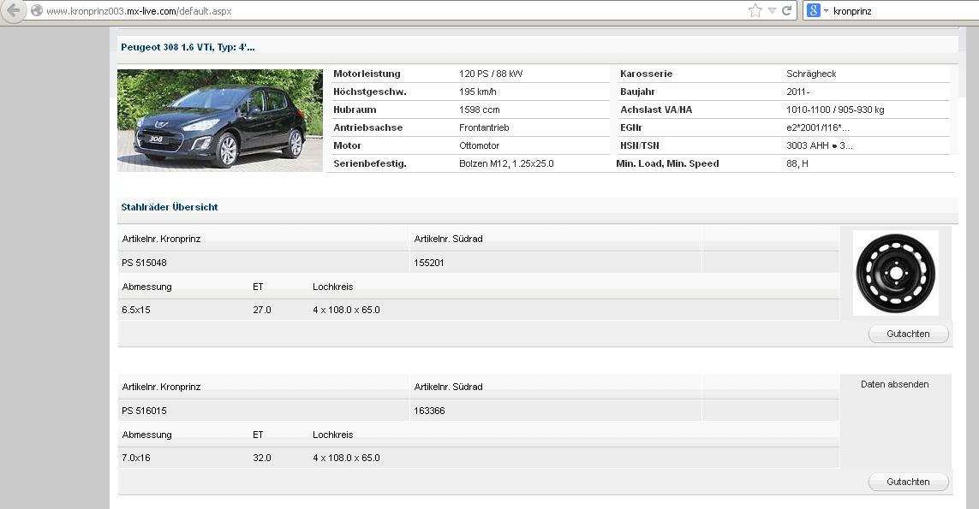Viewport: 979px width, 509px height.
Task: Click the black steel wheel thumbnail
Action: (x=895, y=273)
